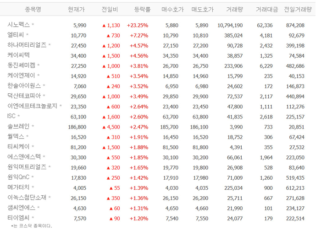321x236 pixels.
Task: Click the previous day volume 519,435
Action: (x=295, y=178)
